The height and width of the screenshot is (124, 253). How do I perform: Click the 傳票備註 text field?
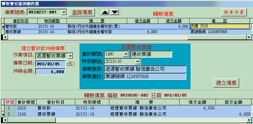(145, 76)
